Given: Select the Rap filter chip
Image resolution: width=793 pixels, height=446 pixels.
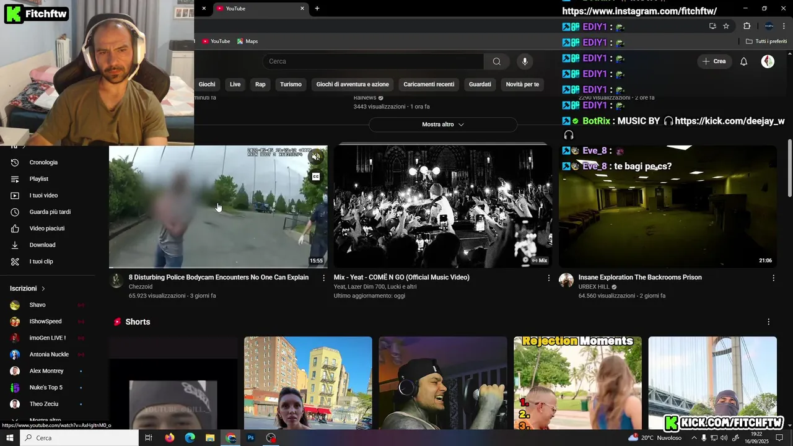Looking at the screenshot, I should [260, 84].
